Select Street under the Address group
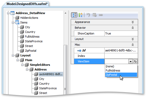This screenshot has height=100, width=147. point(43,93)
